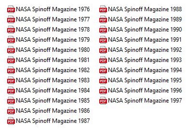The width and height of the screenshot is (191, 130).
Task: Click the PDF icon for the 1984 magazine
Action: 11,90
